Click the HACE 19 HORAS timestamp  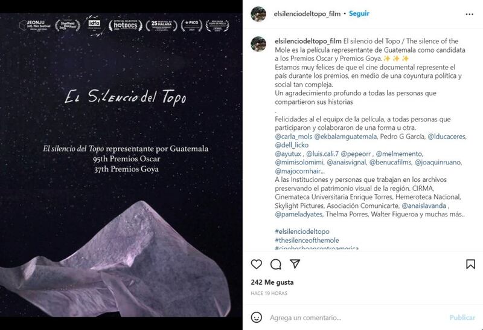pyautogui.click(x=269, y=293)
